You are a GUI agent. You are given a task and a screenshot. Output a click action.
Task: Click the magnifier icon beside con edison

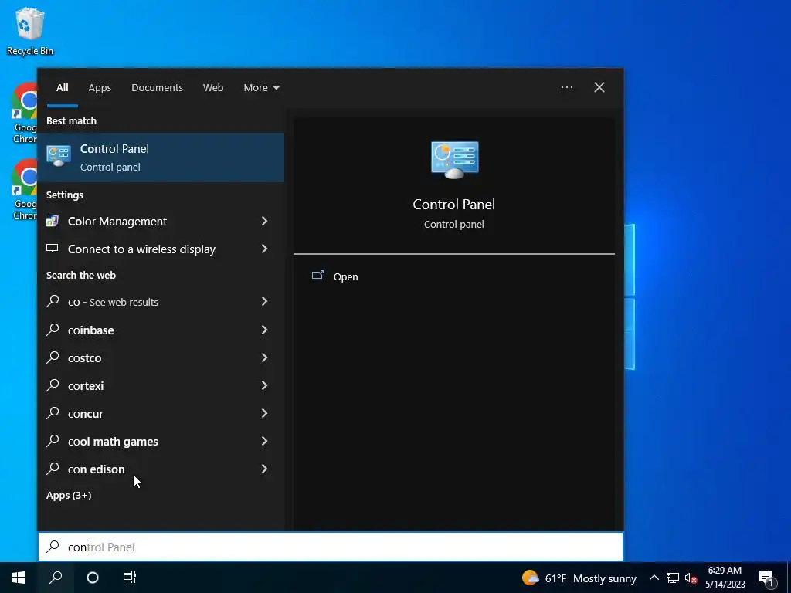point(53,468)
